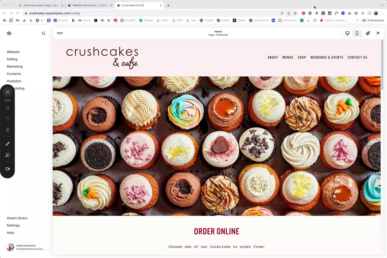Click EDIT button for Home page
The width and height of the screenshot is (387, 258).
[x=60, y=33]
